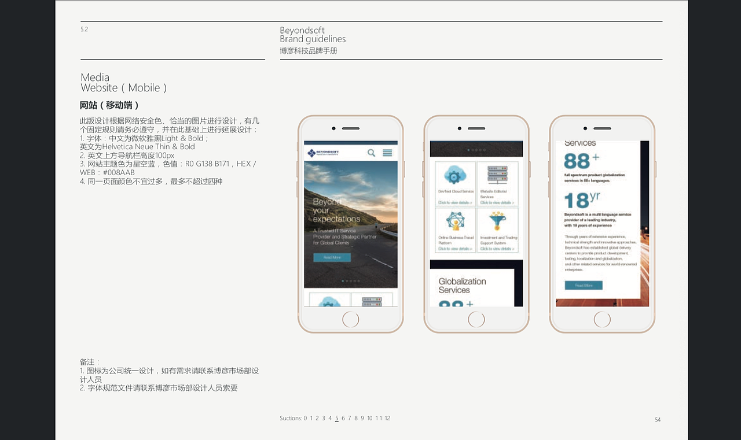The width and height of the screenshot is (741, 440).
Task: Jump to section 3 in footer
Action: pyautogui.click(x=324, y=418)
